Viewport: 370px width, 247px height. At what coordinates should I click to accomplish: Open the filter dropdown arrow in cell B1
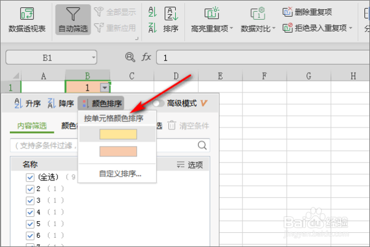click(x=105, y=87)
